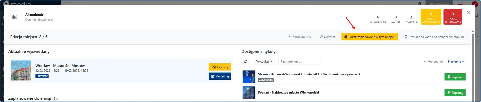Image resolution: width=481 pixels, height=102 pixels.
Task: Open the Wrocław article thumbnail
Action: pyautogui.click(x=21, y=70)
